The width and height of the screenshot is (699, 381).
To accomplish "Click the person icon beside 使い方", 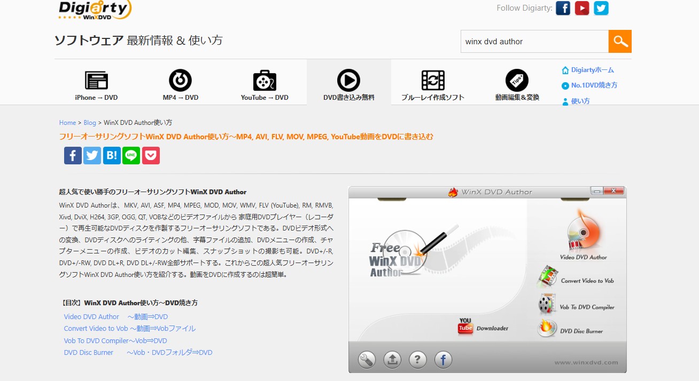I will [565, 101].
